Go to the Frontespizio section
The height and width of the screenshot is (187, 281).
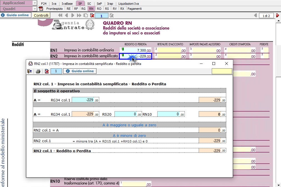pyautogui.click(x=54, y=9)
